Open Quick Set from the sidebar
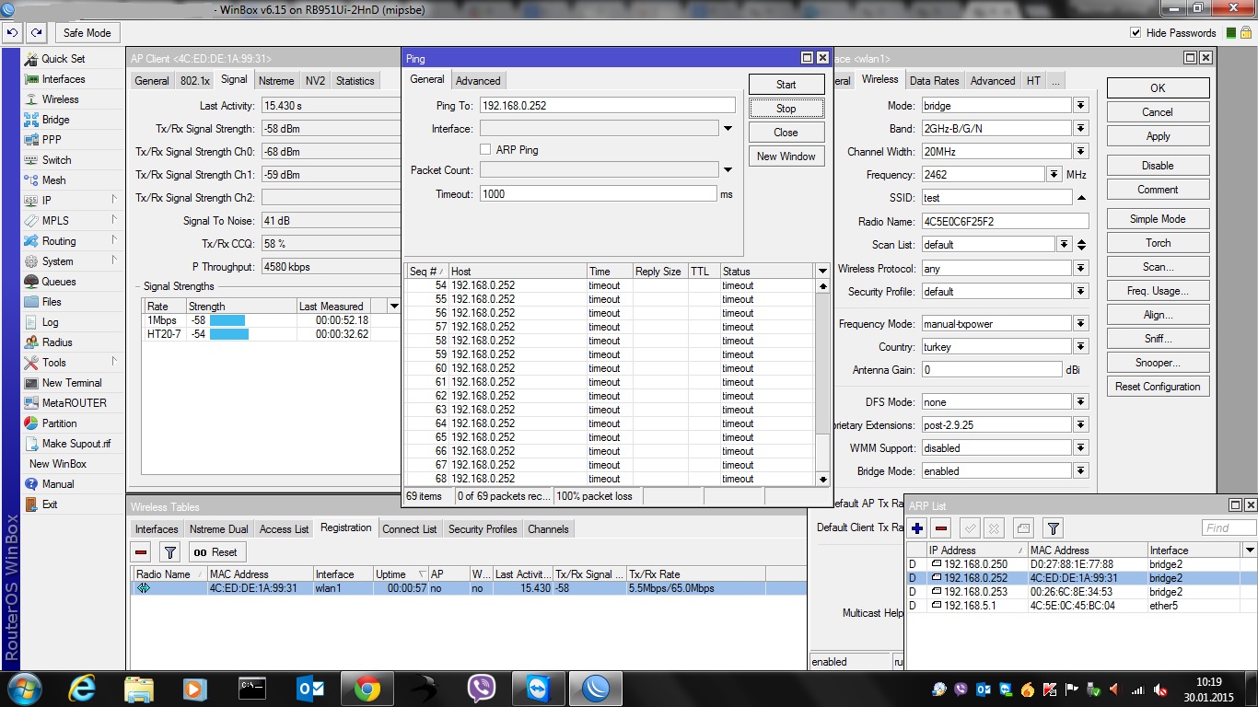This screenshot has width=1258, height=707. pos(63,59)
